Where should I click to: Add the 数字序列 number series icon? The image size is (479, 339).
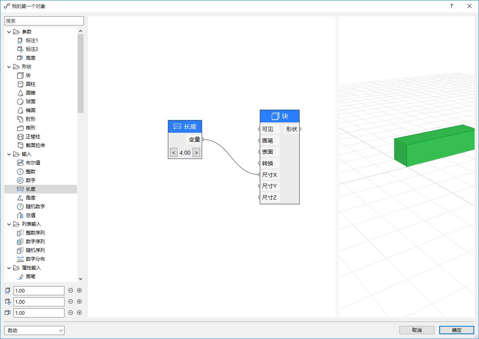point(20,242)
